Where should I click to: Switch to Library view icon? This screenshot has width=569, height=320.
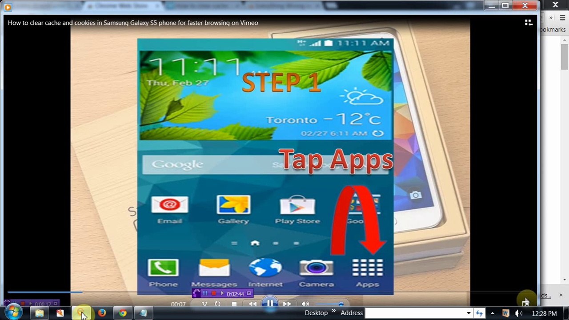click(x=529, y=23)
